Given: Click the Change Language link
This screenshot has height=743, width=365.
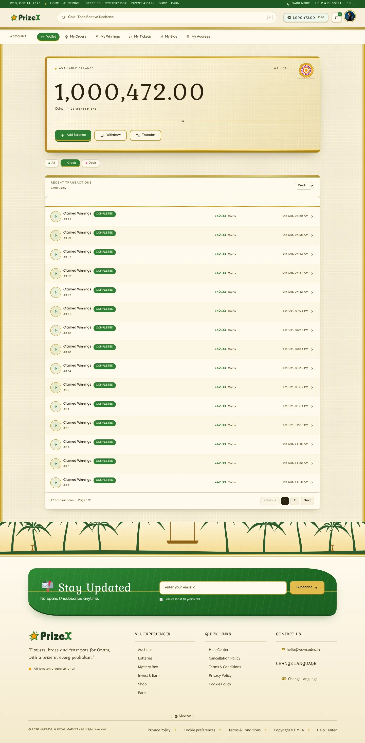Looking at the screenshot, I should pyautogui.click(x=302, y=679).
